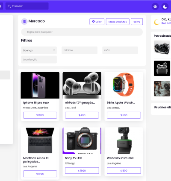Viewport: 171px width, 181px height.
Task: Click the plus icon inside Criar button
Action: [94, 21]
